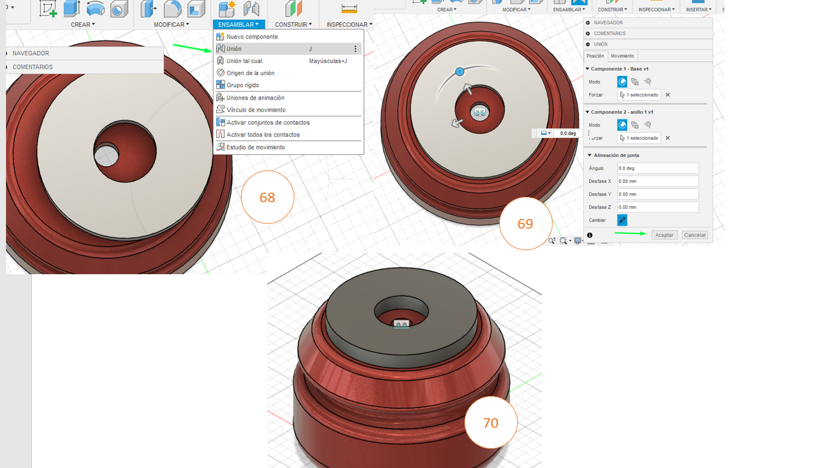Pick the Revolve tool icon
Screen dimensions: 826x468
[x=96, y=8]
